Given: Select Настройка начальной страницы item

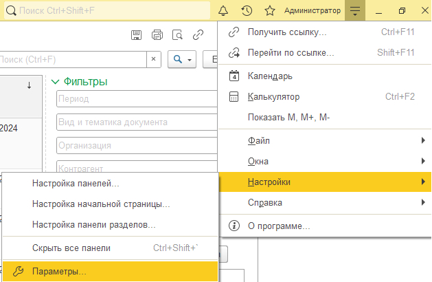Looking at the screenshot, I should click(x=110, y=204).
